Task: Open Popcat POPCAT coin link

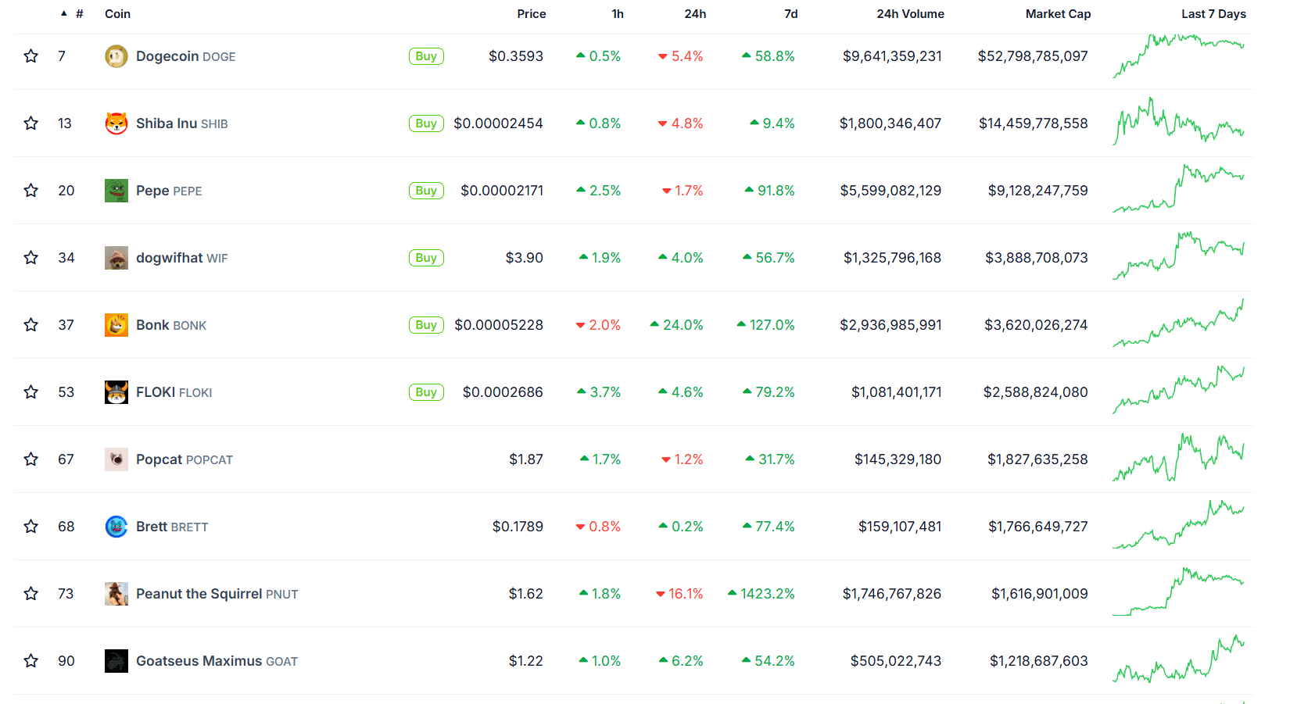Action: (x=185, y=459)
